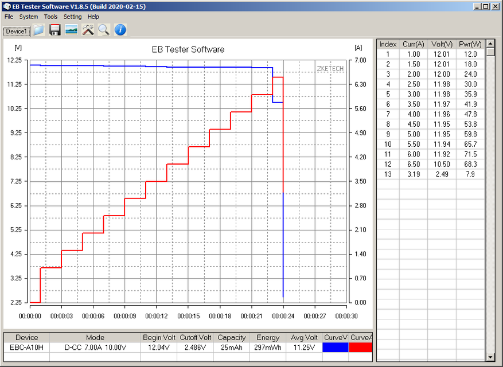Image resolution: width=503 pixels, height=367 pixels.
Task: Save data with the floppy disk icon
Action: [x=55, y=30]
